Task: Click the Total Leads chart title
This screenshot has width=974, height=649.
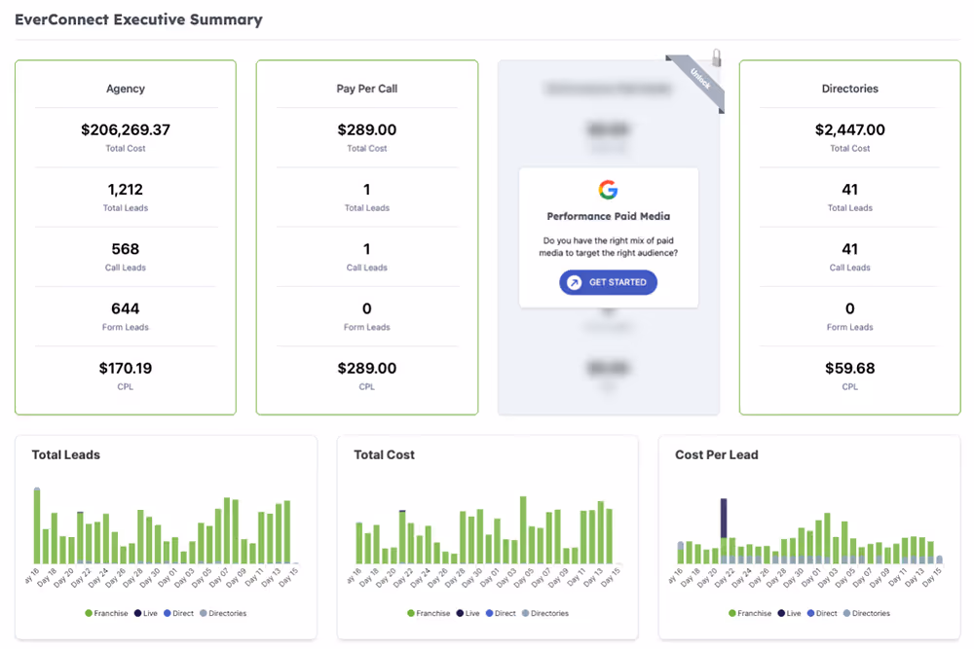Action: 66,454
